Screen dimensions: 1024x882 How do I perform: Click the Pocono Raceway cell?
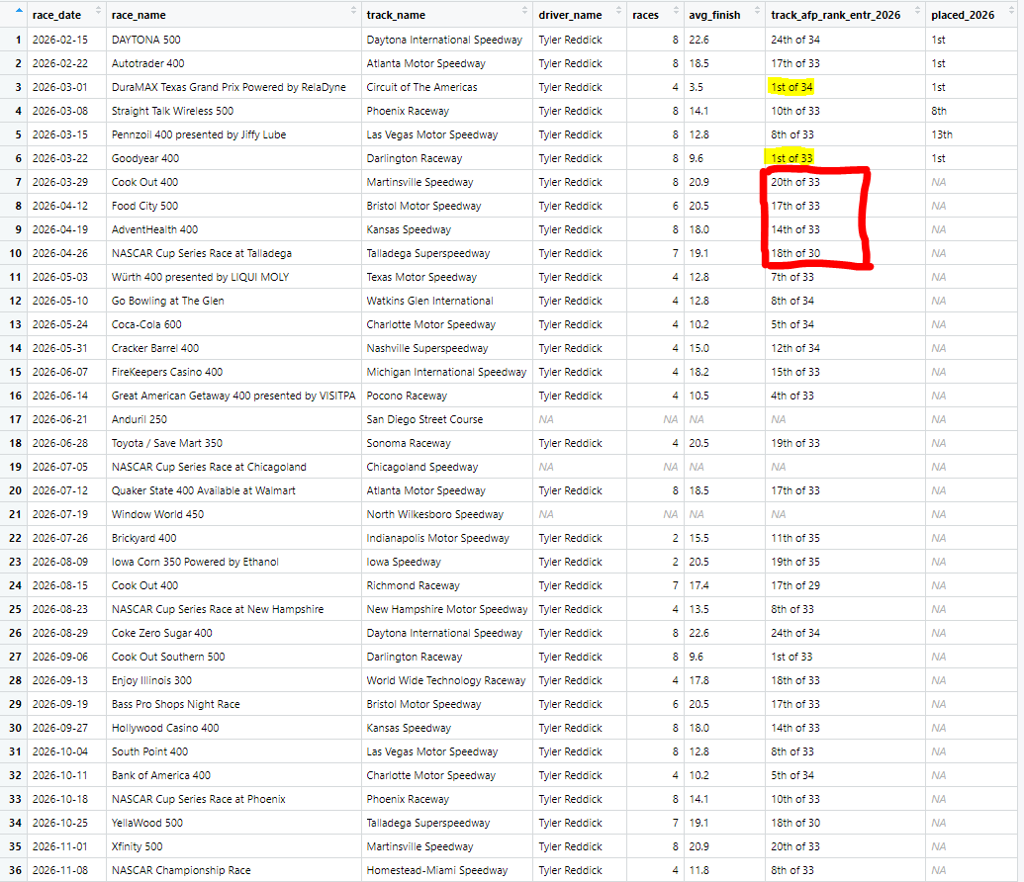pyautogui.click(x=446, y=396)
